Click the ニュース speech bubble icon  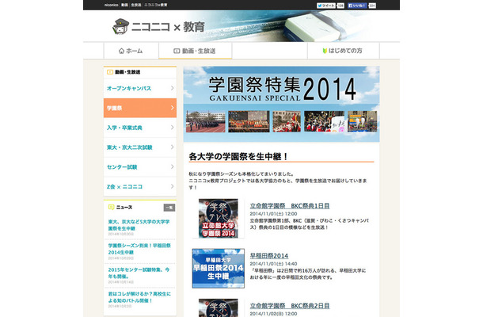(111, 207)
